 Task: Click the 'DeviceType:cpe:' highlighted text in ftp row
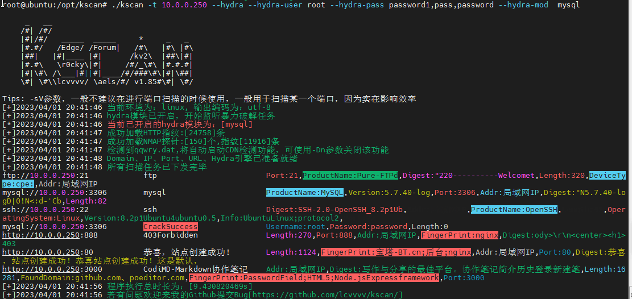coord(608,176)
